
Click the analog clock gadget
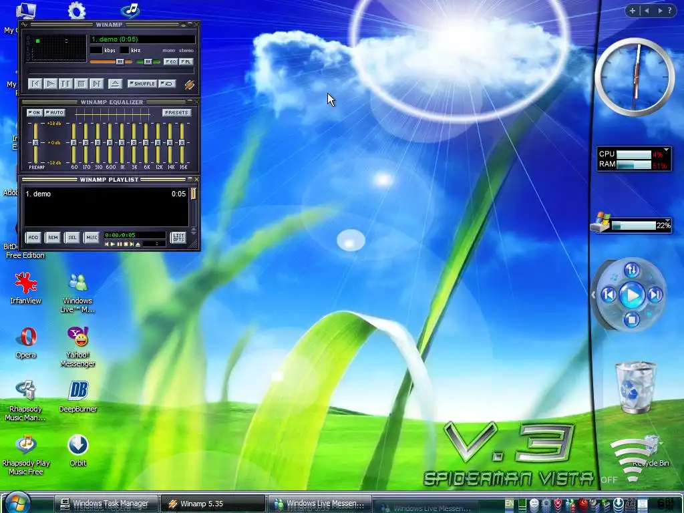[x=635, y=77]
